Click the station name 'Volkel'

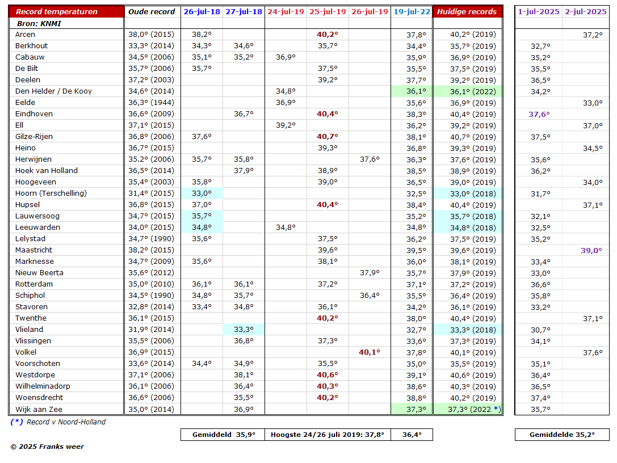coord(26,352)
